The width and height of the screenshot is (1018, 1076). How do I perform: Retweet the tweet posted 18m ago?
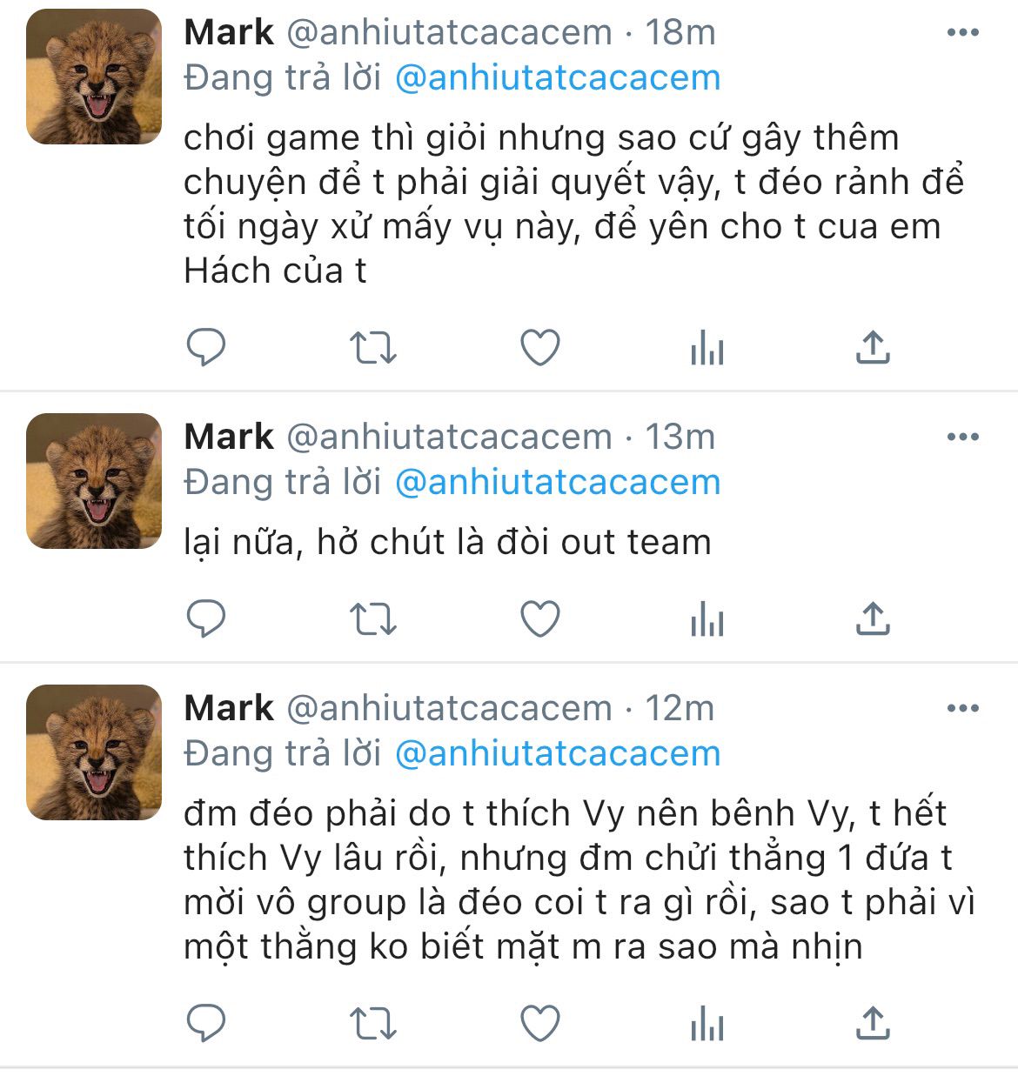pyautogui.click(x=372, y=349)
